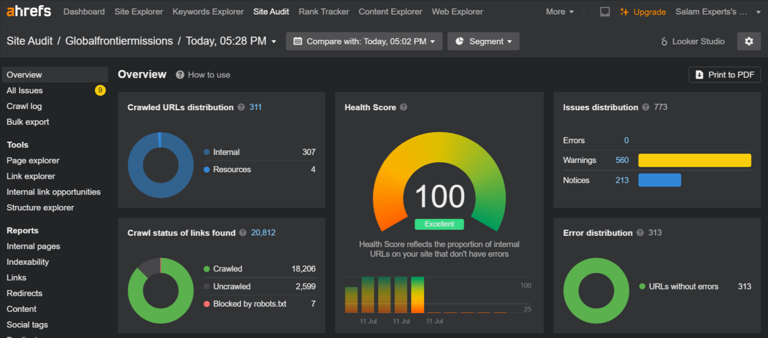This screenshot has width=768, height=338.
Task: Open Internal link opportunities tool
Action: (54, 192)
